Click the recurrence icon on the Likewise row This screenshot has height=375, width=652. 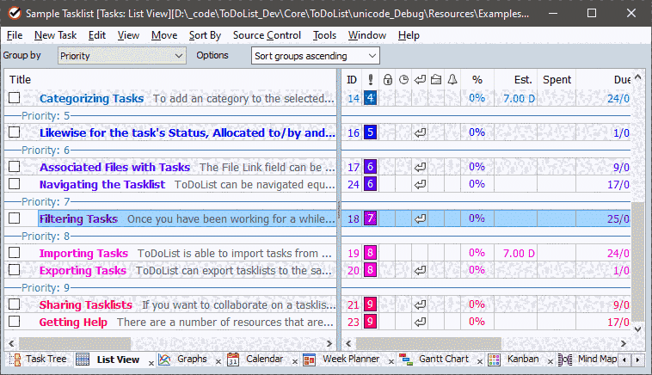(x=420, y=132)
